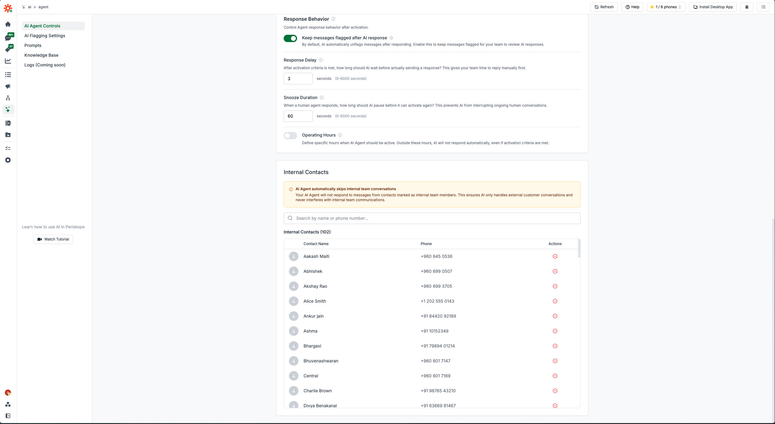Click the internal contacts search field
The width and height of the screenshot is (775, 424).
coord(432,218)
